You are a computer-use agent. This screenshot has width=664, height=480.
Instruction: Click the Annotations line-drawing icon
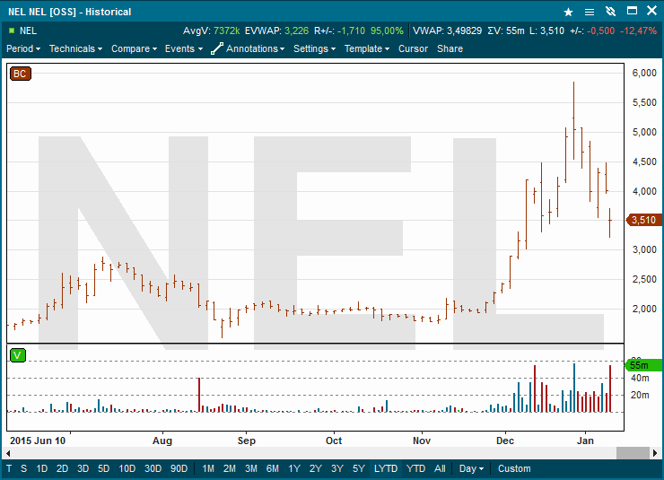tap(217, 48)
